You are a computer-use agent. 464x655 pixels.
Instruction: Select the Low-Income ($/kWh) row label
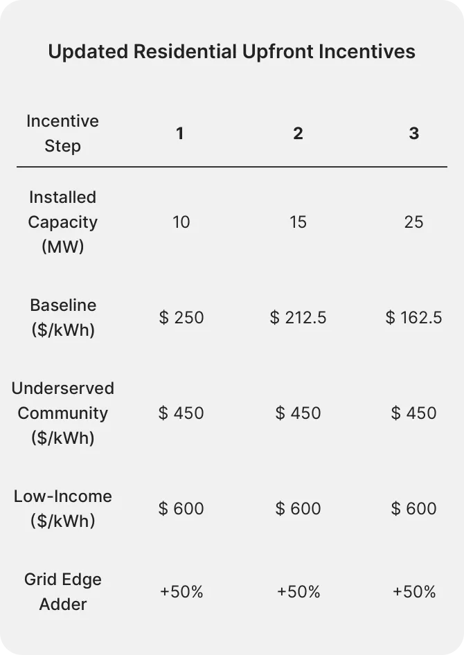[x=63, y=509]
